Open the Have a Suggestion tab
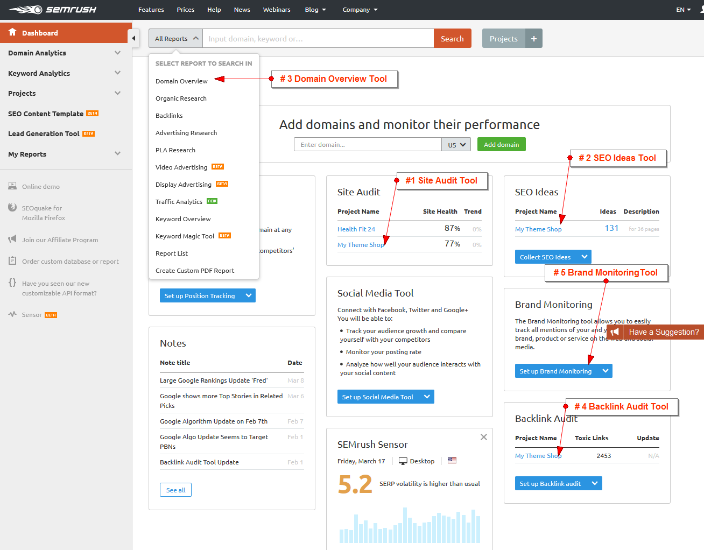This screenshot has width=704, height=550. [656, 332]
